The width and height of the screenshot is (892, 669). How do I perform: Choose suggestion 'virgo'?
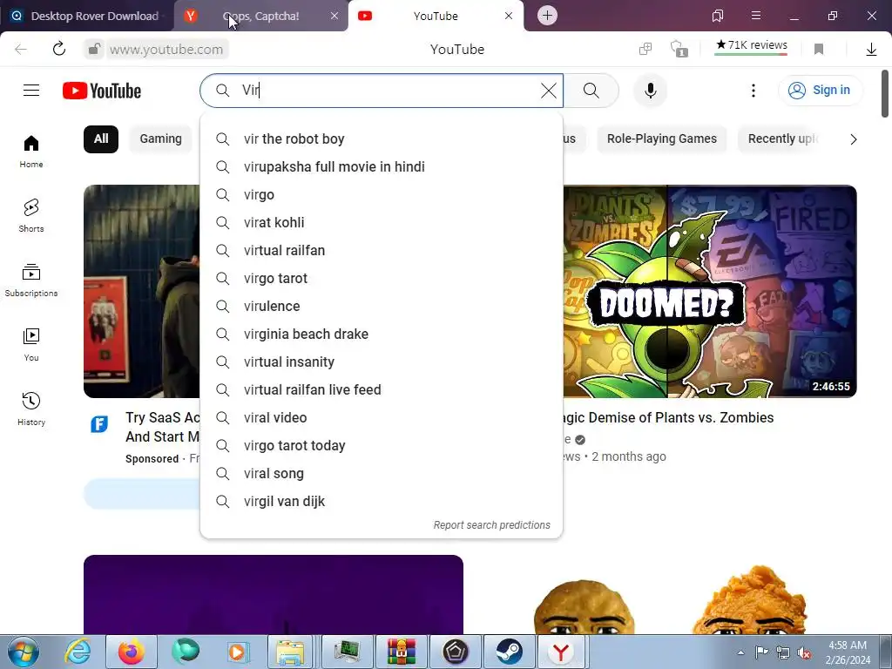[x=382, y=194]
